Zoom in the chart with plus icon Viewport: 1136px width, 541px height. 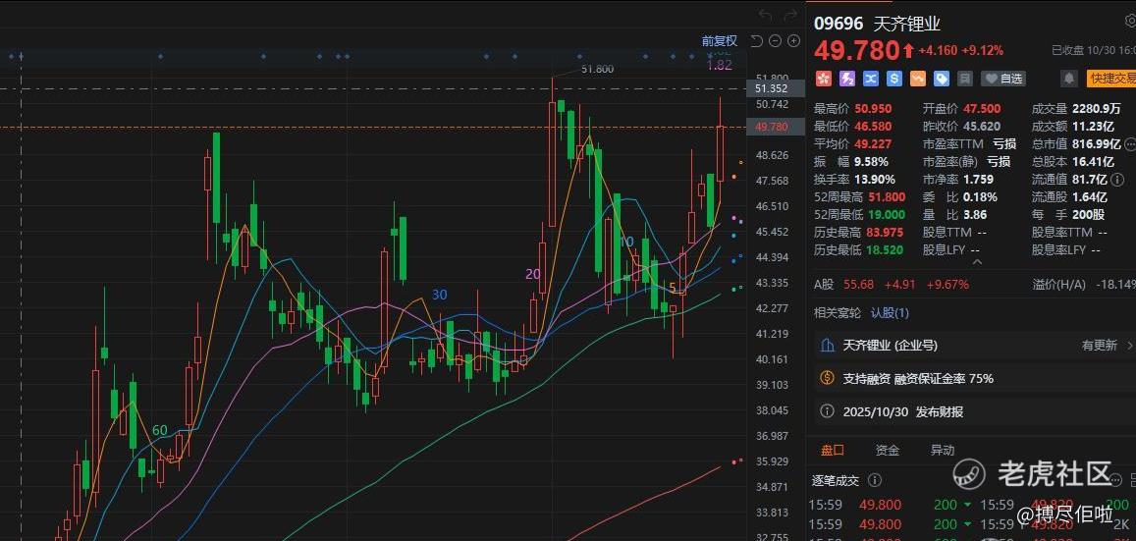point(793,41)
